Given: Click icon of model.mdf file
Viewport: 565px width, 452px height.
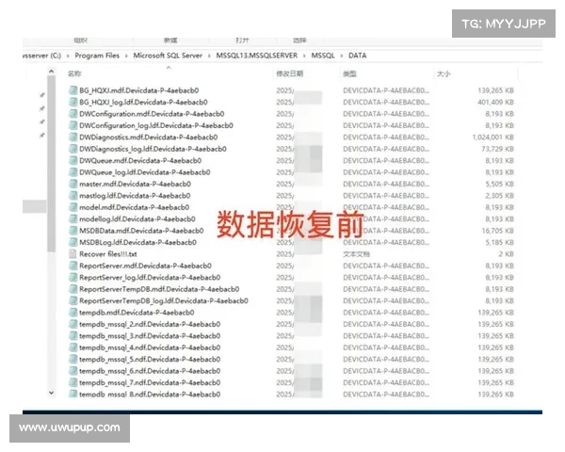Looking at the screenshot, I should [73, 207].
